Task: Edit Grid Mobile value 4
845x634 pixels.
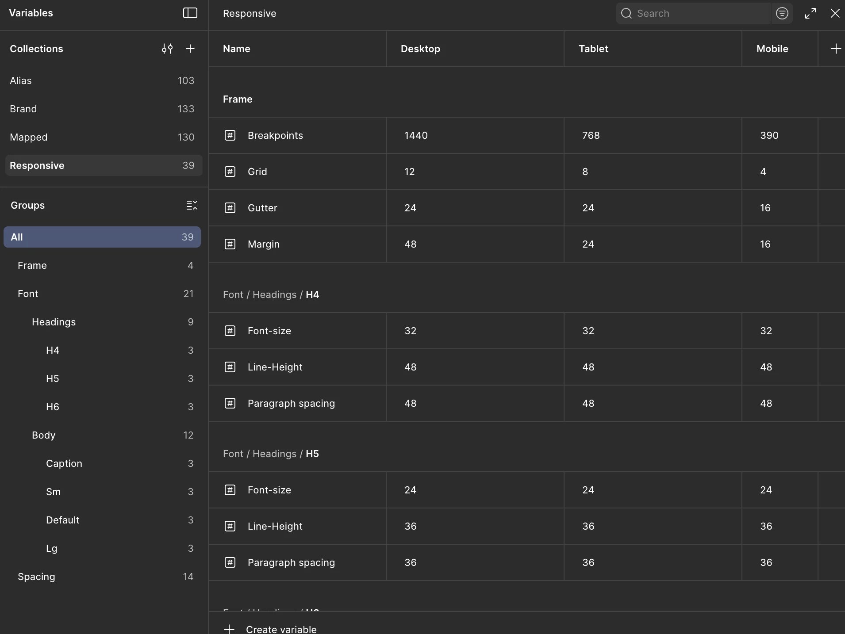Action: click(x=780, y=172)
